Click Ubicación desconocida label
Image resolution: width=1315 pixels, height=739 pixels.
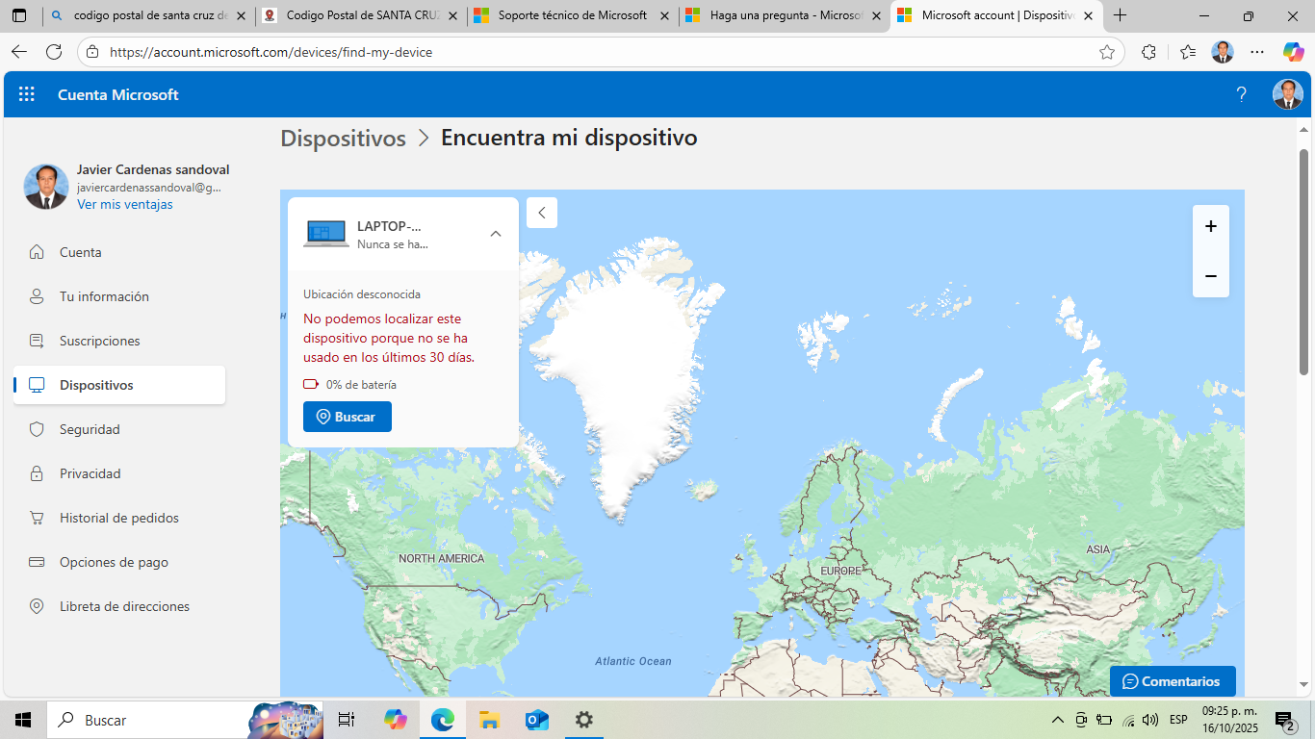click(362, 294)
